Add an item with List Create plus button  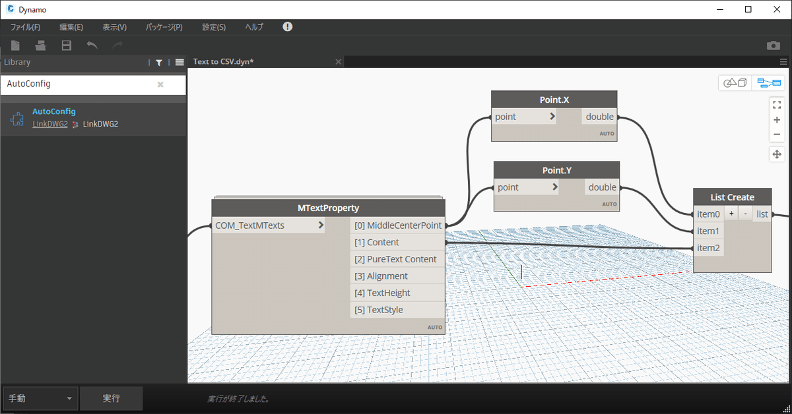pyautogui.click(x=731, y=214)
